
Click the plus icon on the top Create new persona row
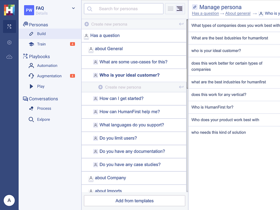coord(87,24)
